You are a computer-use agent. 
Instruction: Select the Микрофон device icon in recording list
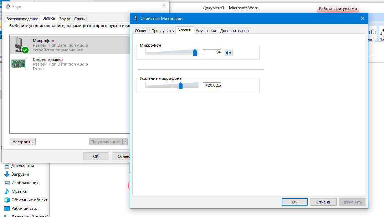pos(21,45)
